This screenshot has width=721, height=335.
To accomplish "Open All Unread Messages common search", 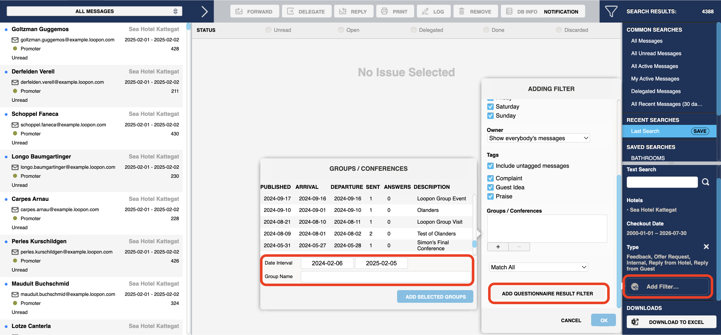I will [x=656, y=53].
